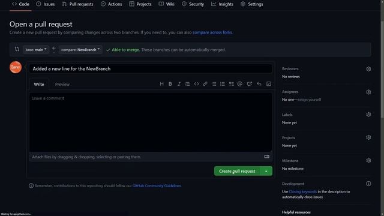Go to the Code tab
Screen dimensions: 384x216
coord(20,4)
